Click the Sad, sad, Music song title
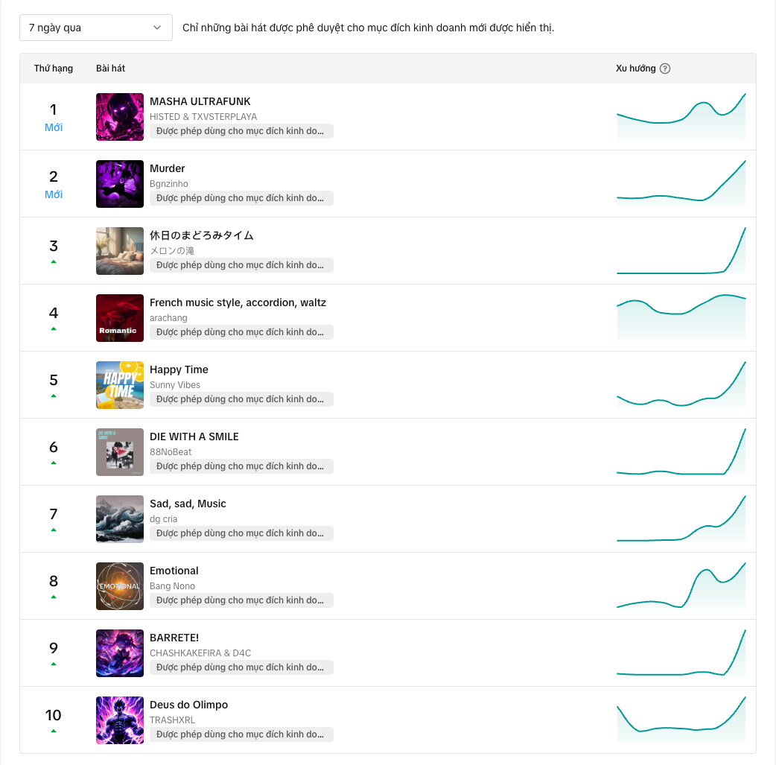The width and height of the screenshot is (776, 765). [188, 504]
